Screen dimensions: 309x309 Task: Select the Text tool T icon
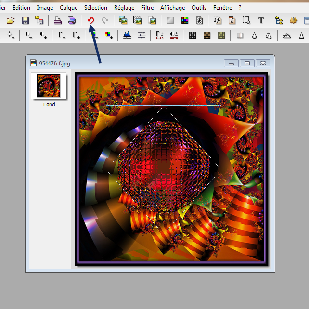pos(261,20)
